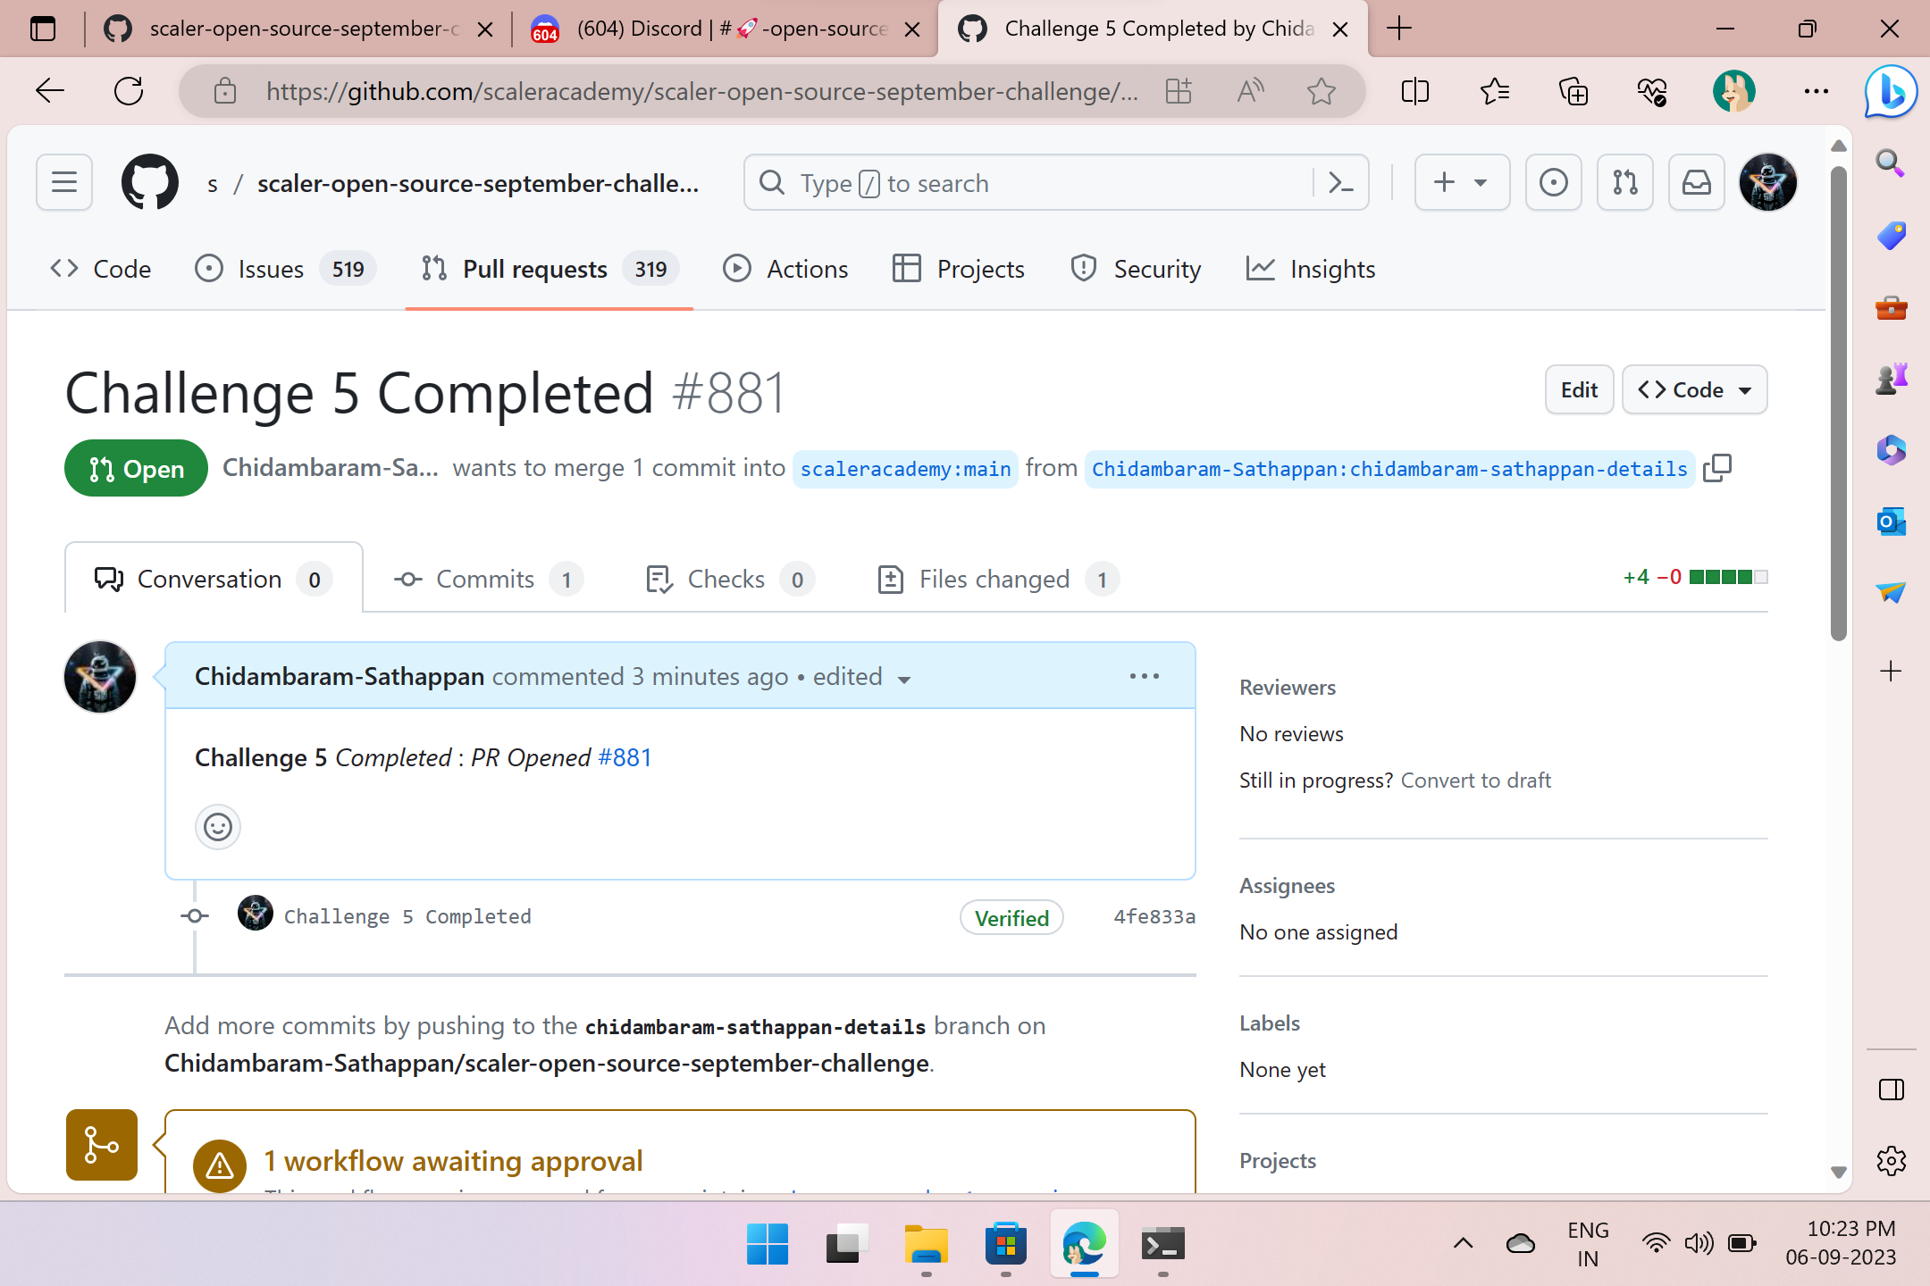Expand the edited comment history dropdown
The width and height of the screenshot is (1930, 1286).
click(x=904, y=679)
